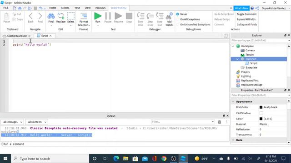Switch to the TEST ribbon tab
The image size is (291, 163).
[x=77, y=8]
